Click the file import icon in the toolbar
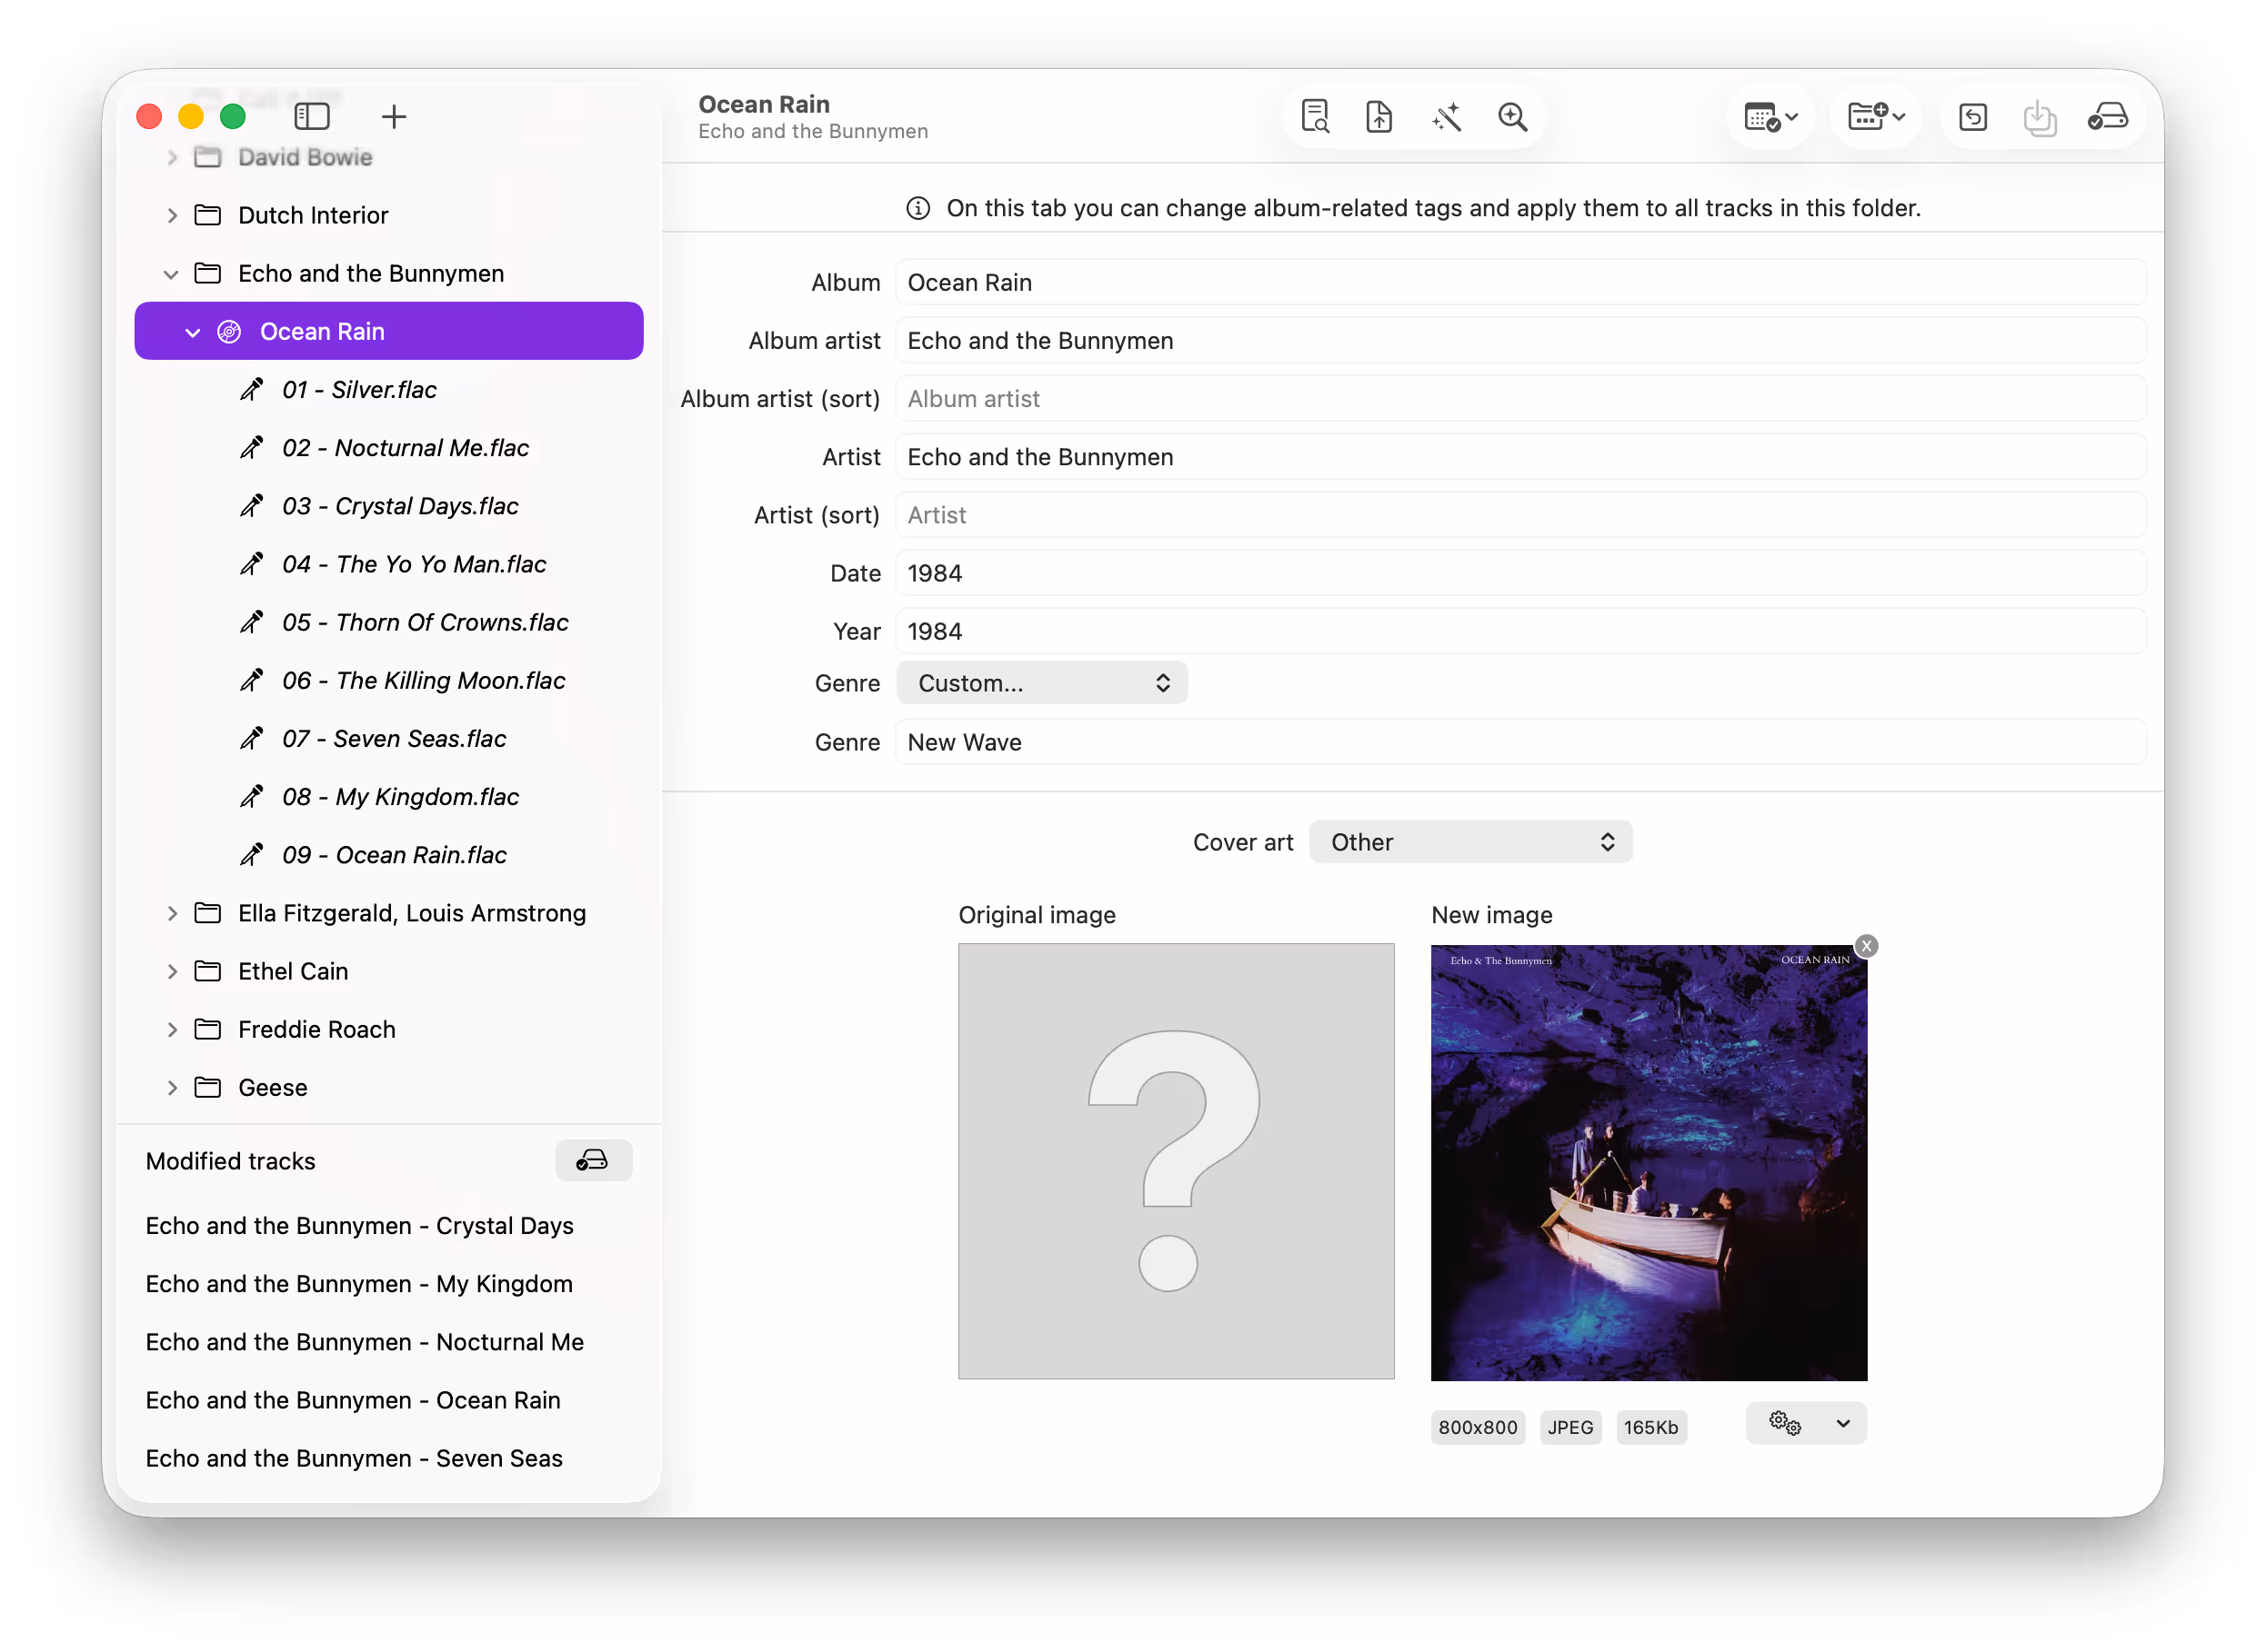The image size is (2266, 1652). (x=1379, y=117)
